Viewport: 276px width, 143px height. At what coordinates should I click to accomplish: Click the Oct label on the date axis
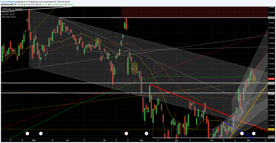tap(212, 140)
